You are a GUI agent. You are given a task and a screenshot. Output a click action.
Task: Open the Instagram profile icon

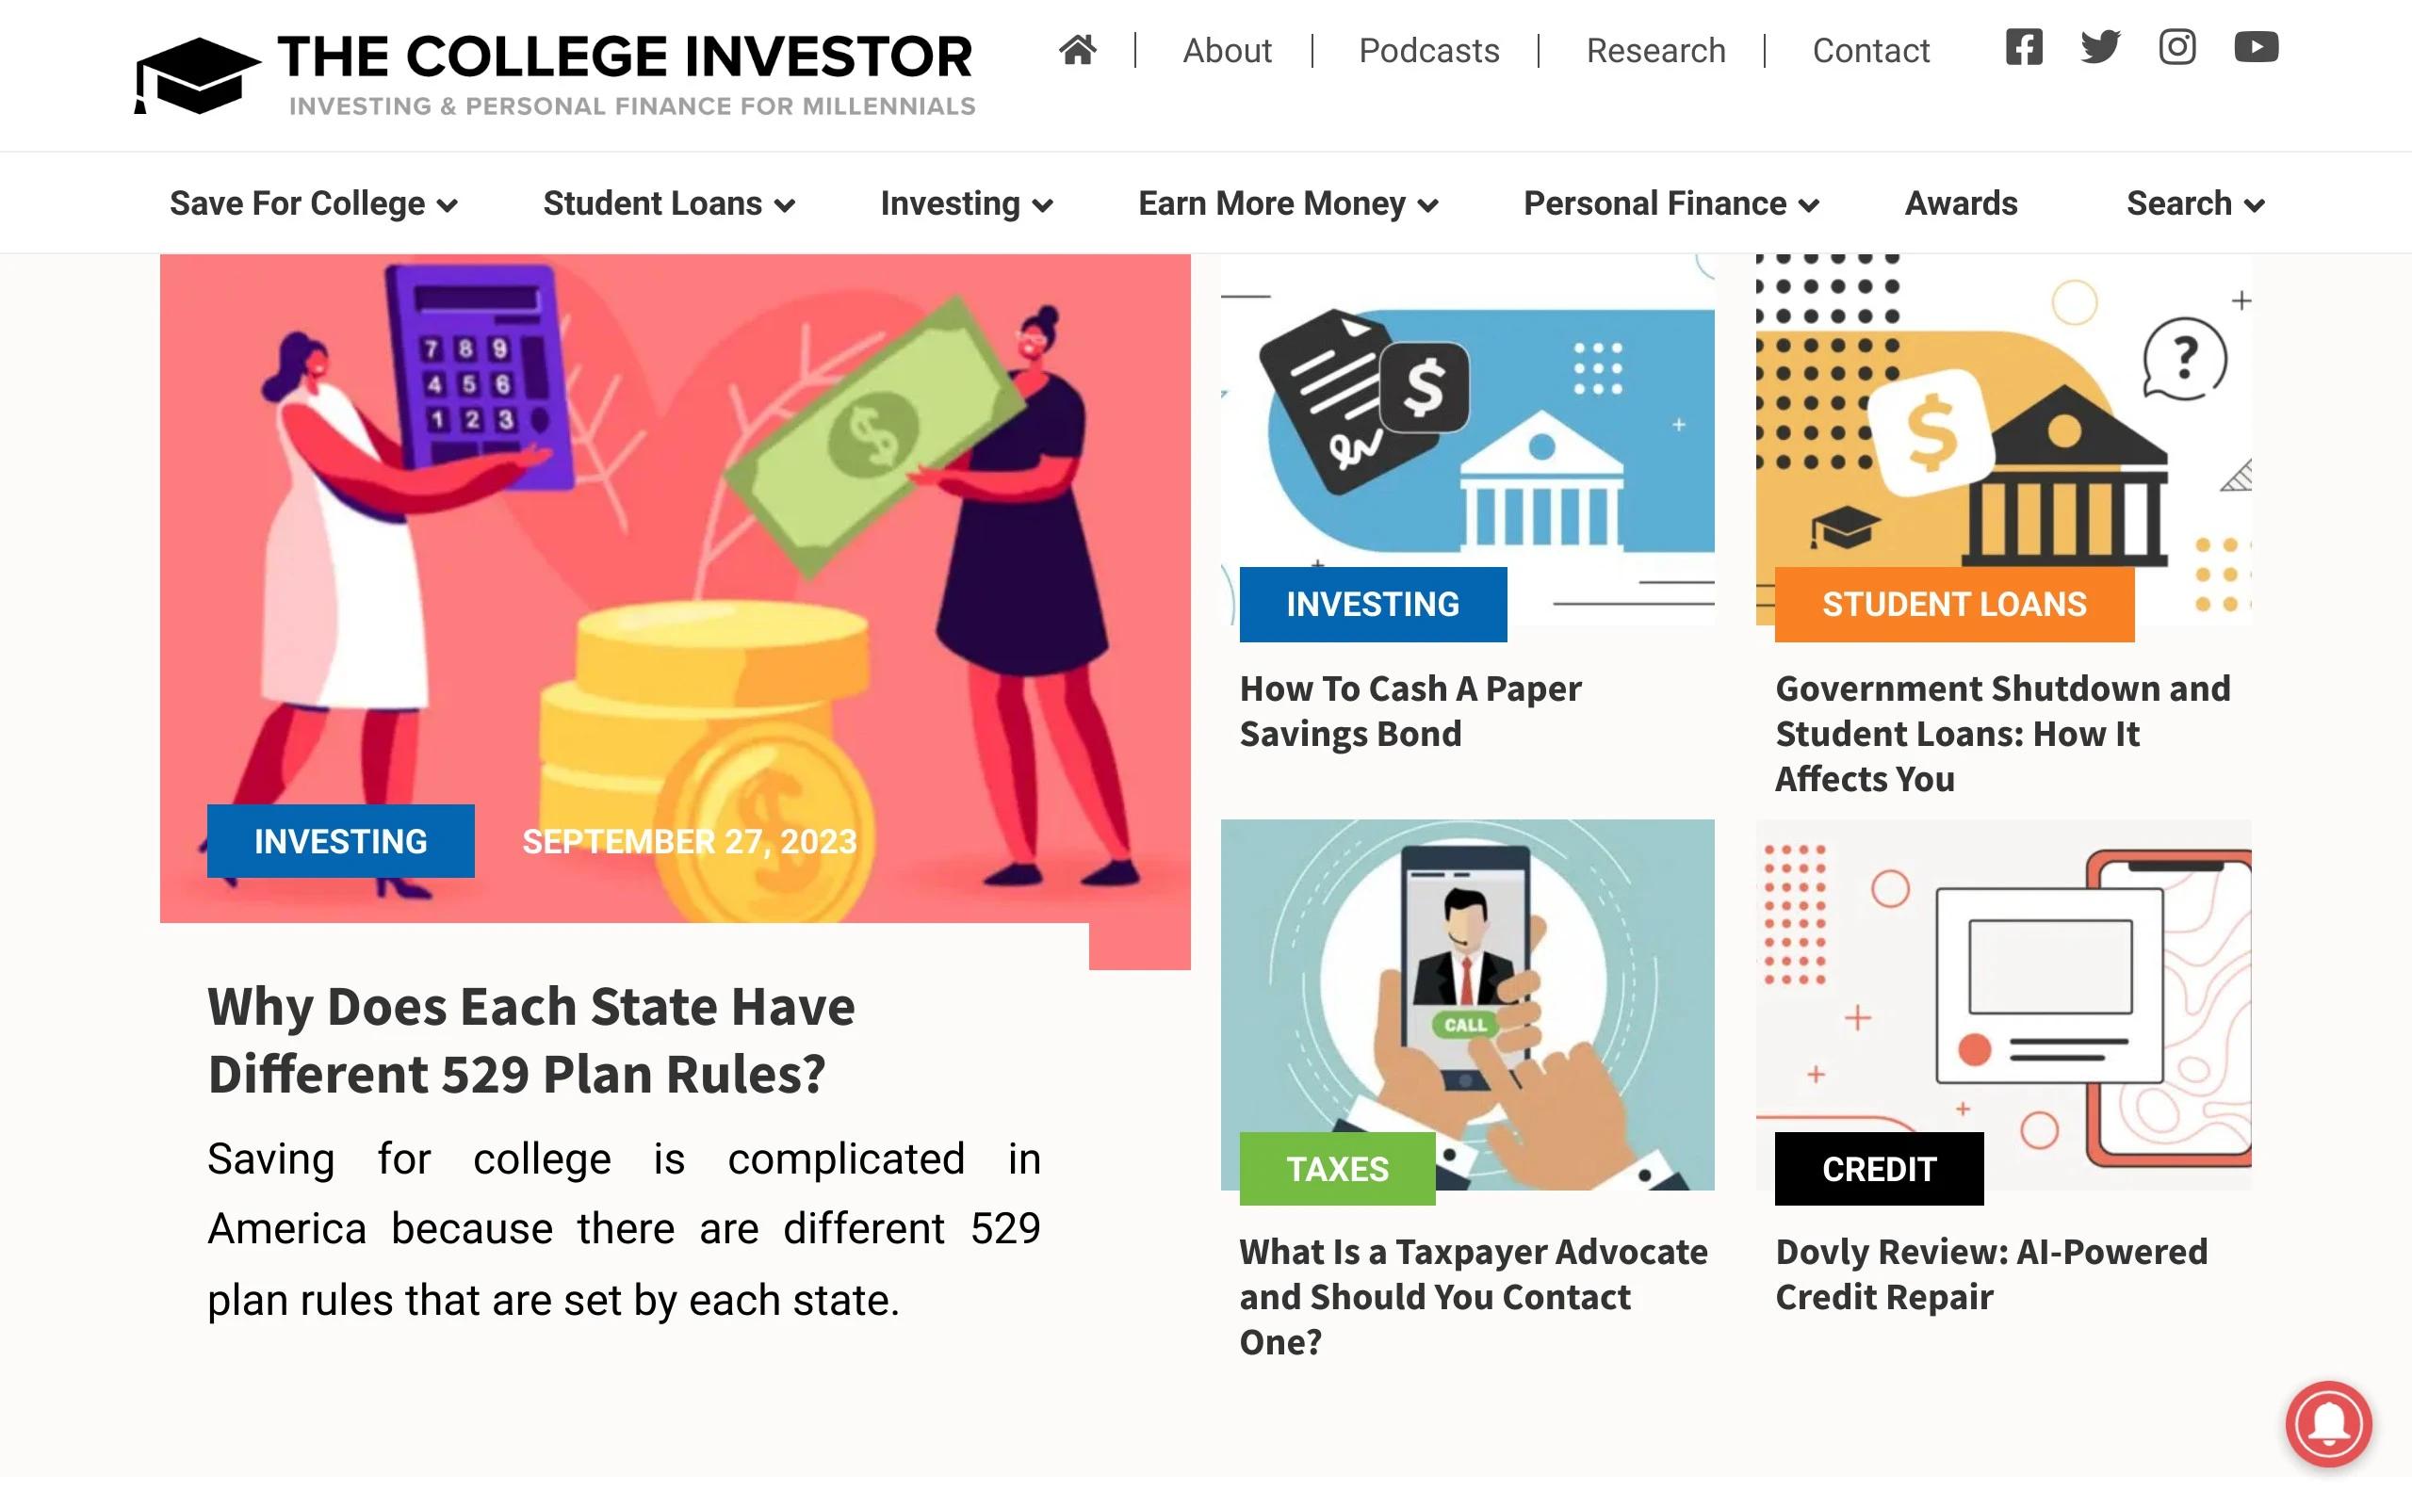pos(2176,48)
